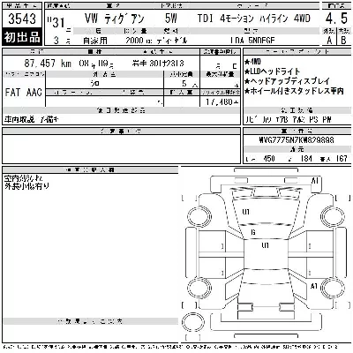The height and width of the screenshot is (353, 353).
Task: Click the mileage value 87,457 km
Action: (48, 63)
